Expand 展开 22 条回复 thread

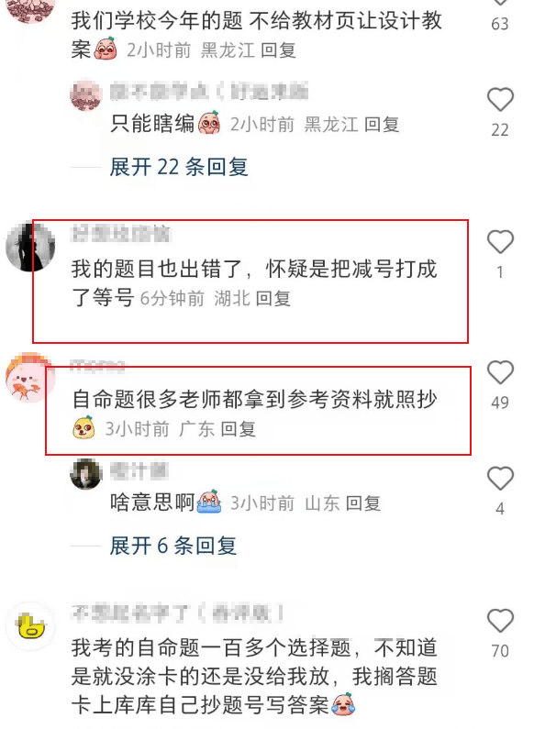point(179,167)
